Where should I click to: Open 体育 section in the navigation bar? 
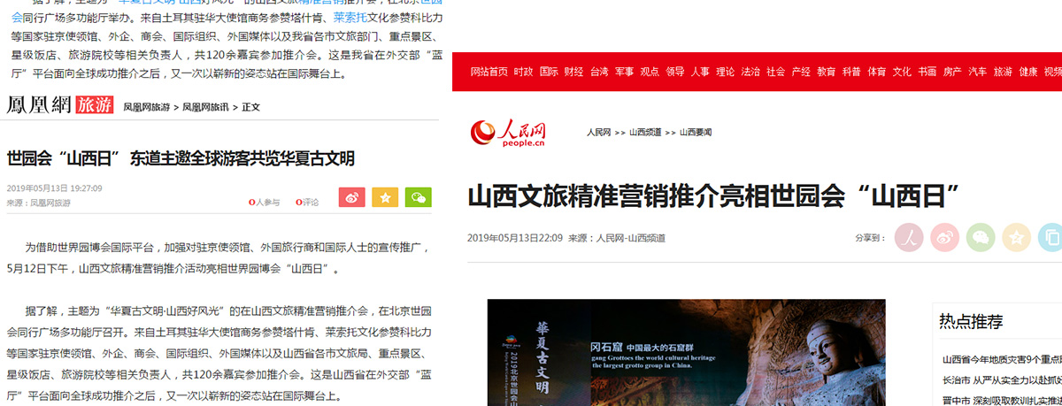point(877,72)
